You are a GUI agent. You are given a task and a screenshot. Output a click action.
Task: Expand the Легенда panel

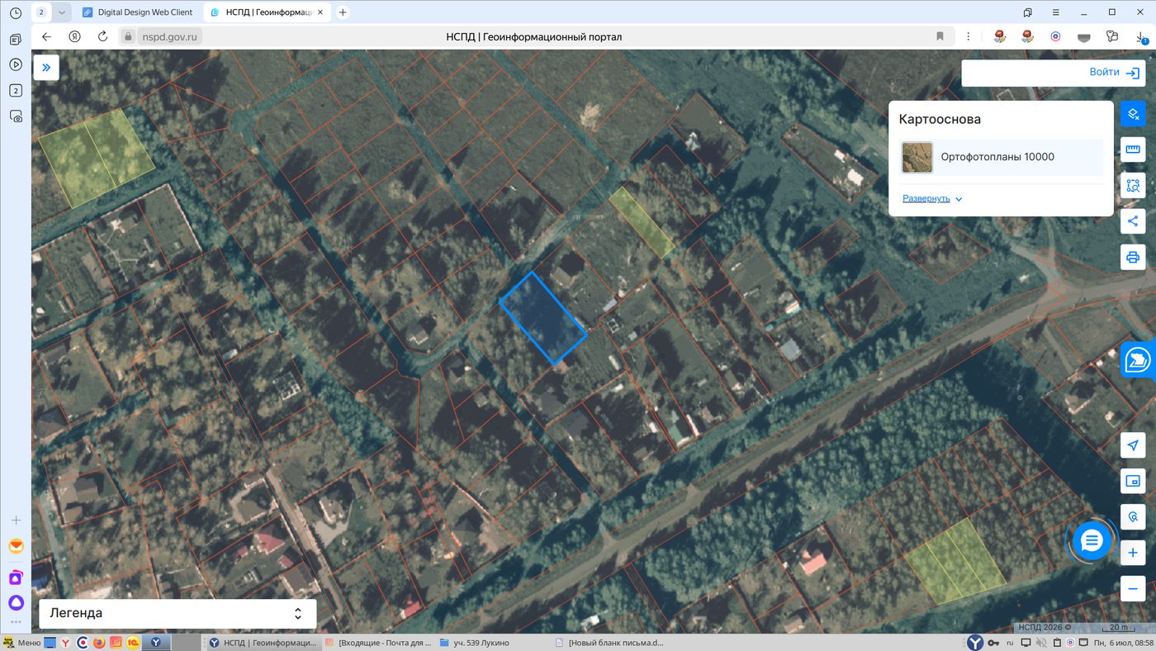[x=178, y=613]
